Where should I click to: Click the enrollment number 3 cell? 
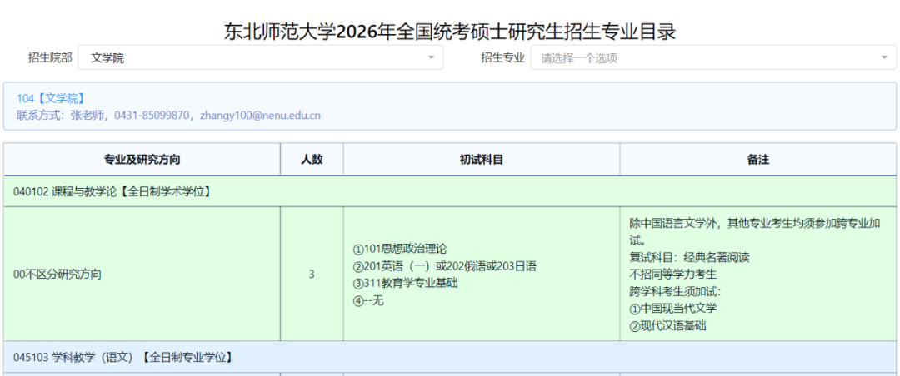312,274
